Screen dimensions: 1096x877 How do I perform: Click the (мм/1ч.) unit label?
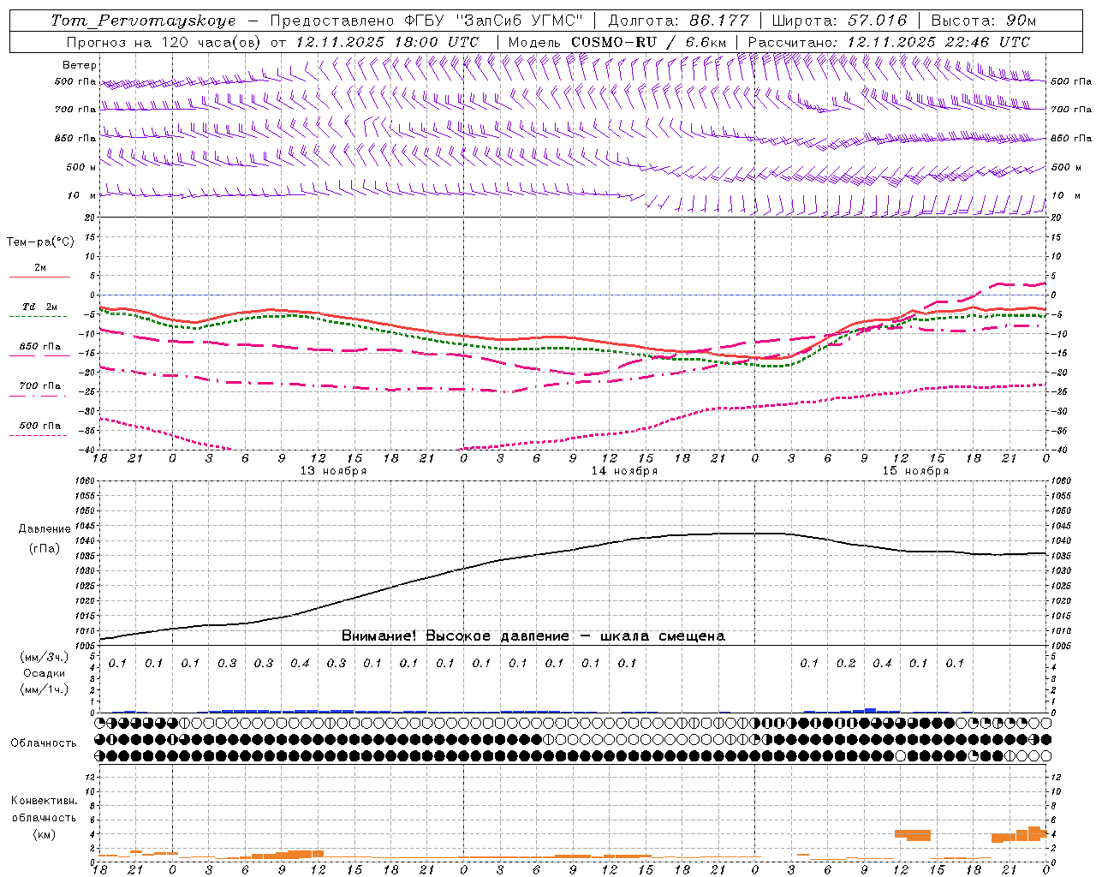click(x=45, y=690)
